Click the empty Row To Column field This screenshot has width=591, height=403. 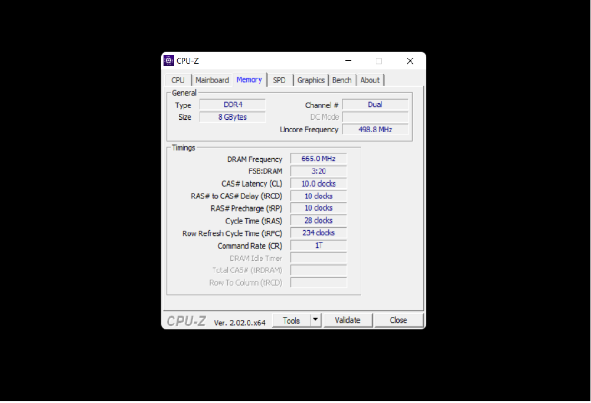318,283
